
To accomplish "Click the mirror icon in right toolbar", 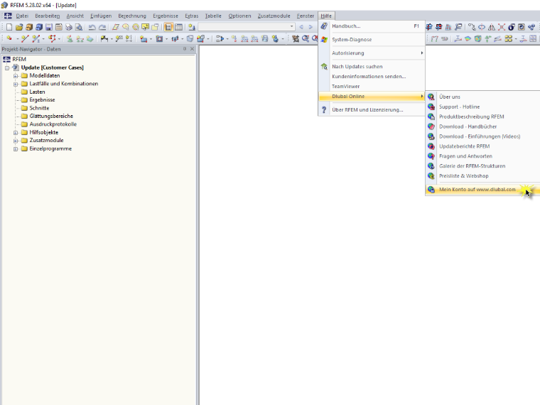I will [492, 27].
